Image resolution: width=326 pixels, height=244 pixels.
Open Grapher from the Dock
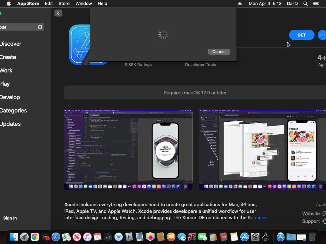150,237
